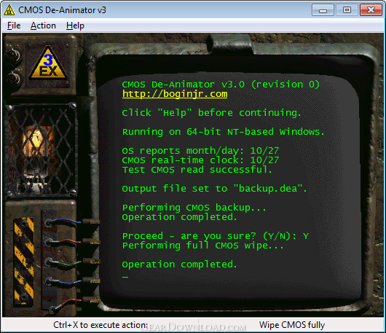Click the "CMOS real-time clock: 10/27" line
This screenshot has height=333, width=386.
click(200, 160)
